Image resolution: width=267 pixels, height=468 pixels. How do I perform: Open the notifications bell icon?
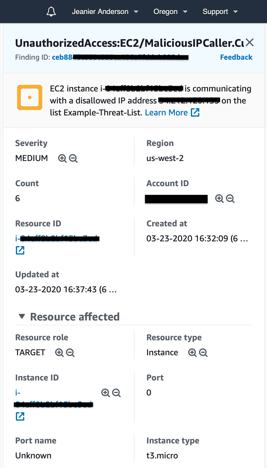point(51,11)
